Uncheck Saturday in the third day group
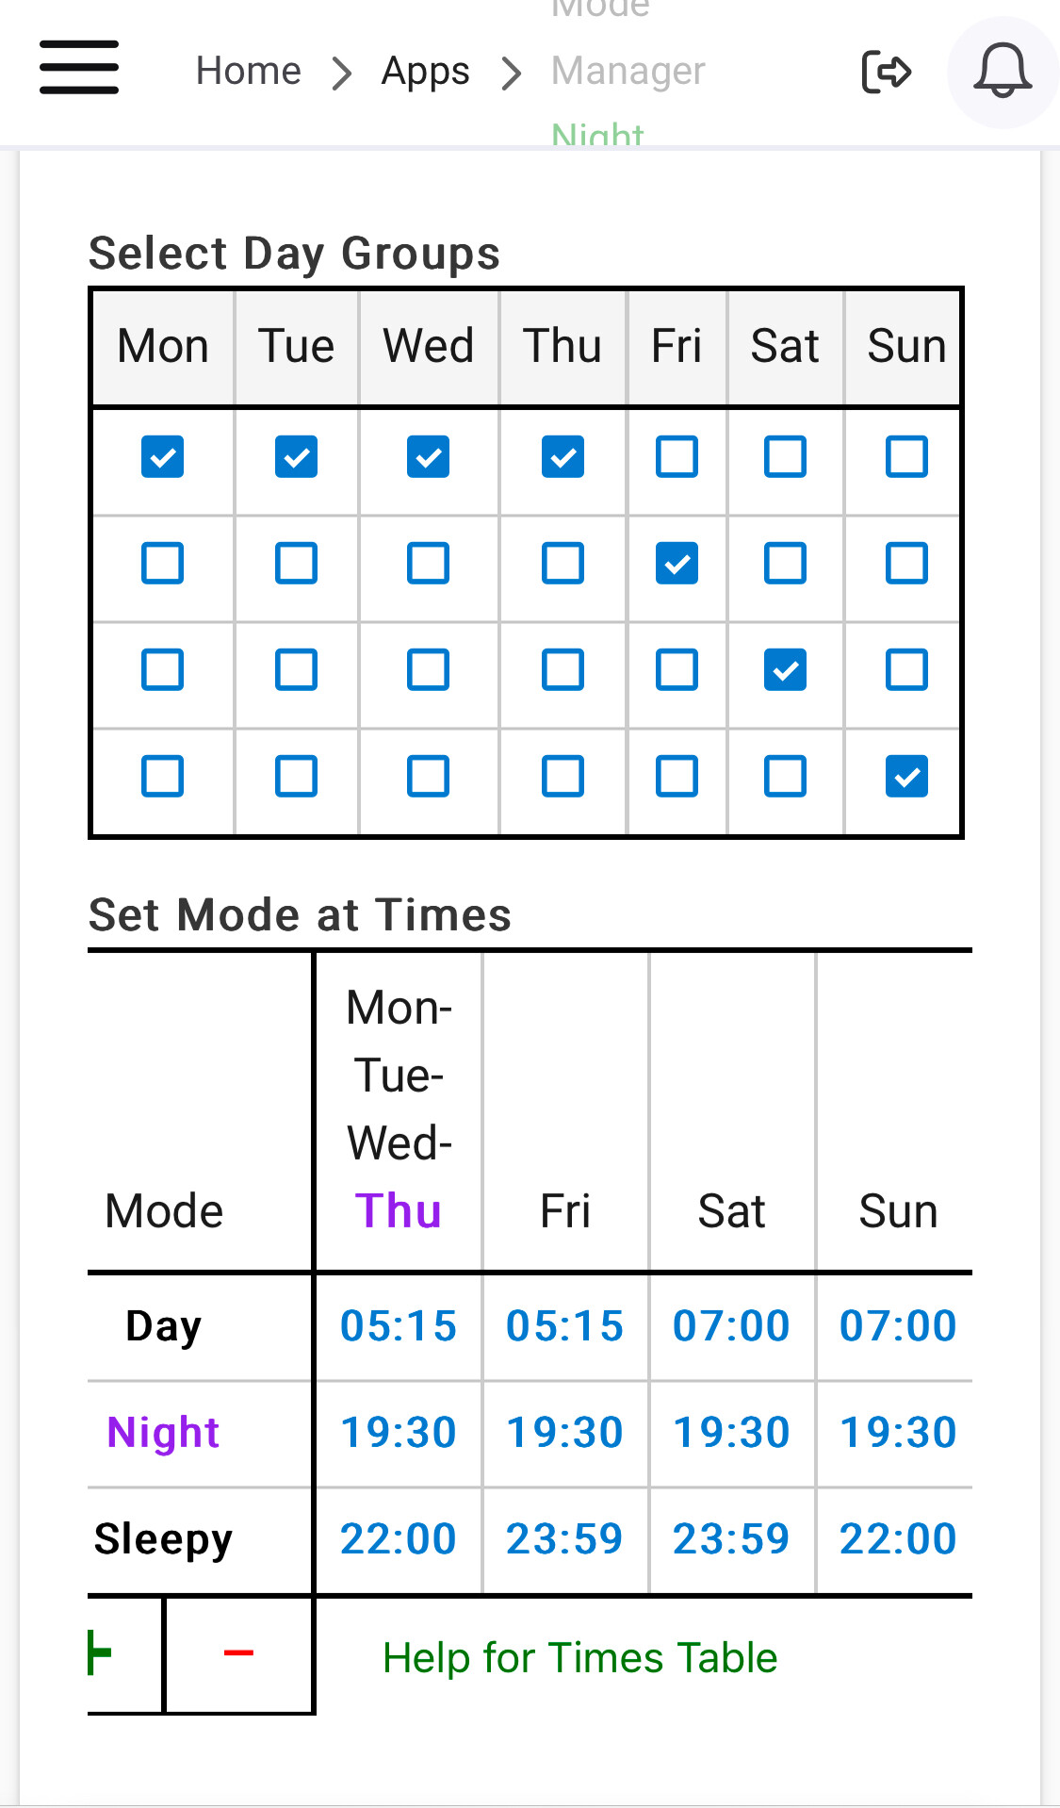 pos(785,670)
